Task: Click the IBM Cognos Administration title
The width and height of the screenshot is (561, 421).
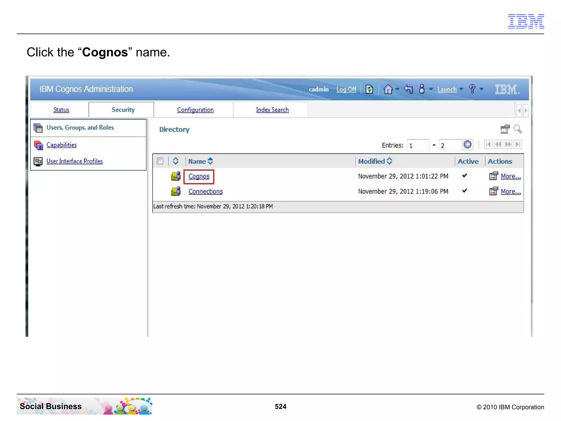Action: [86, 89]
